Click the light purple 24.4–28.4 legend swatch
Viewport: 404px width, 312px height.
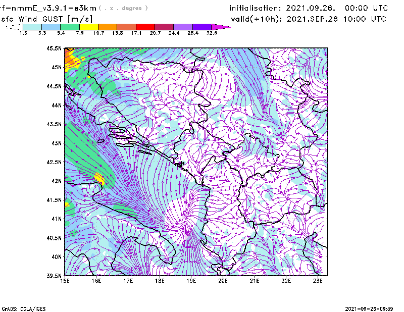[x=183, y=27]
